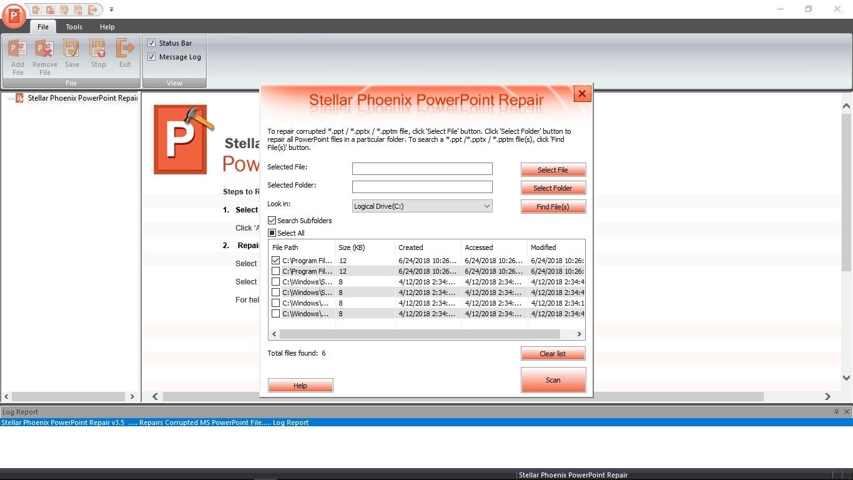
Task: Sort list by Created column header
Action: pyautogui.click(x=428, y=247)
